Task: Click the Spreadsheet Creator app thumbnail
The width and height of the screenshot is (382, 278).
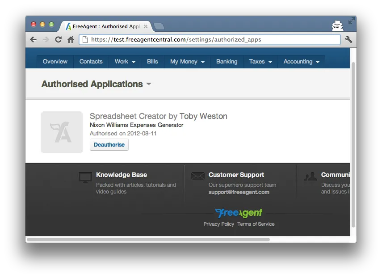Action: [62, 132]
